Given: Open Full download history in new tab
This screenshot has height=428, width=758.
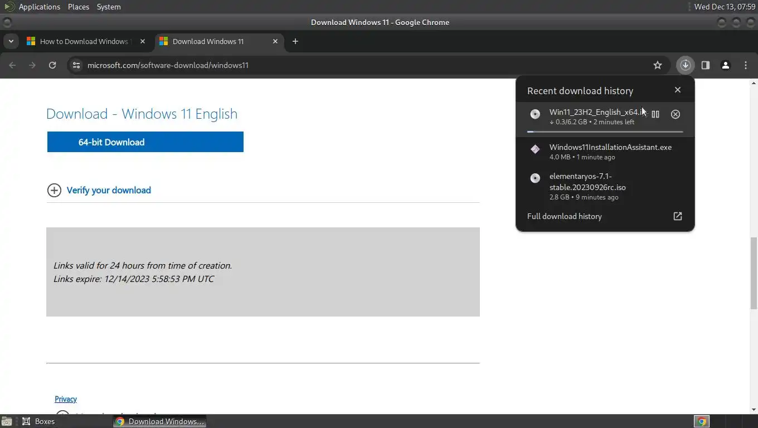Looking at the screenshot, I should (x=678, y=216).
